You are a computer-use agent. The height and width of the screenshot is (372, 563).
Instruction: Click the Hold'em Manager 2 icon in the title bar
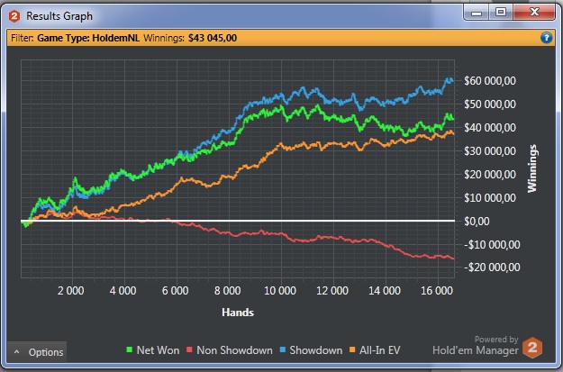click(14, 16)
